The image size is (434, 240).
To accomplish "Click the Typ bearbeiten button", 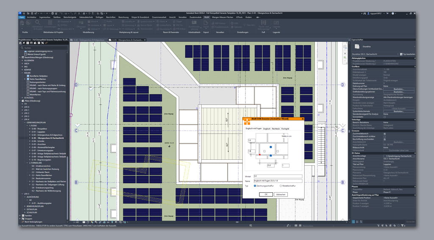I will point(407,55).
